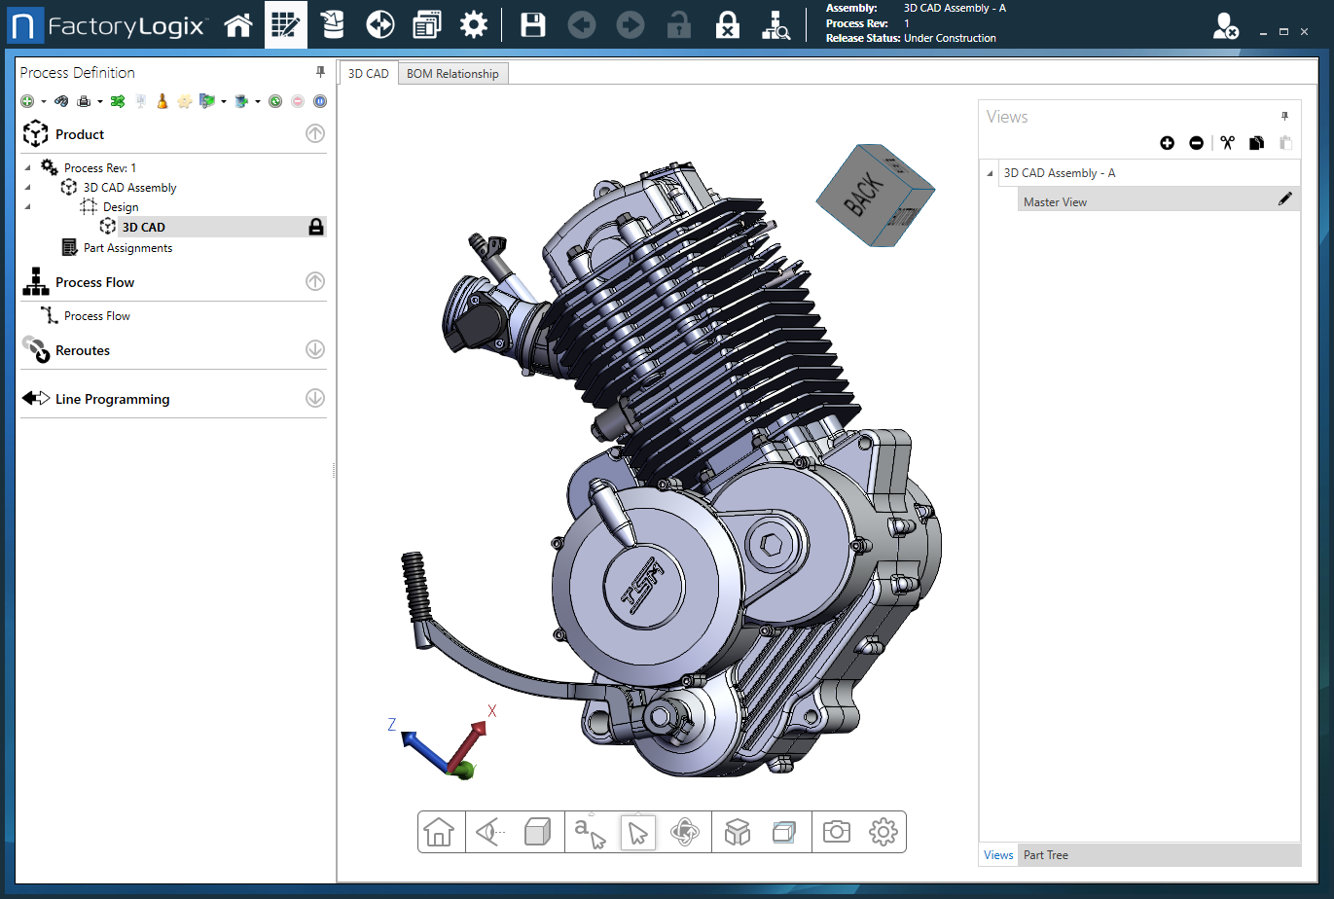Reset the 3D view with viewer home icon
Screen dimensions: 1334x899
click(440, 832)
